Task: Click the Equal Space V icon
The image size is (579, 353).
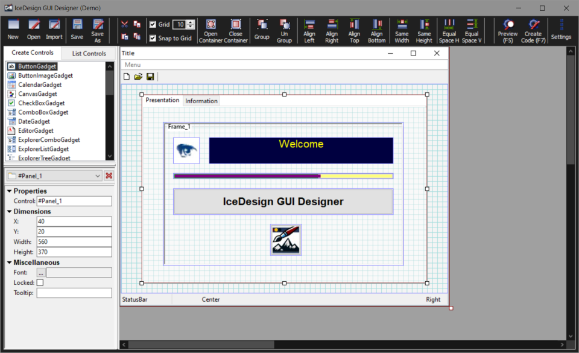Action: click(x=472, y=31)
